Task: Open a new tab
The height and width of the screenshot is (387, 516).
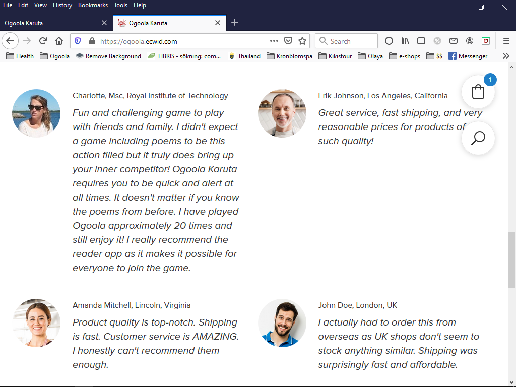Action: [x=235, y=22]
